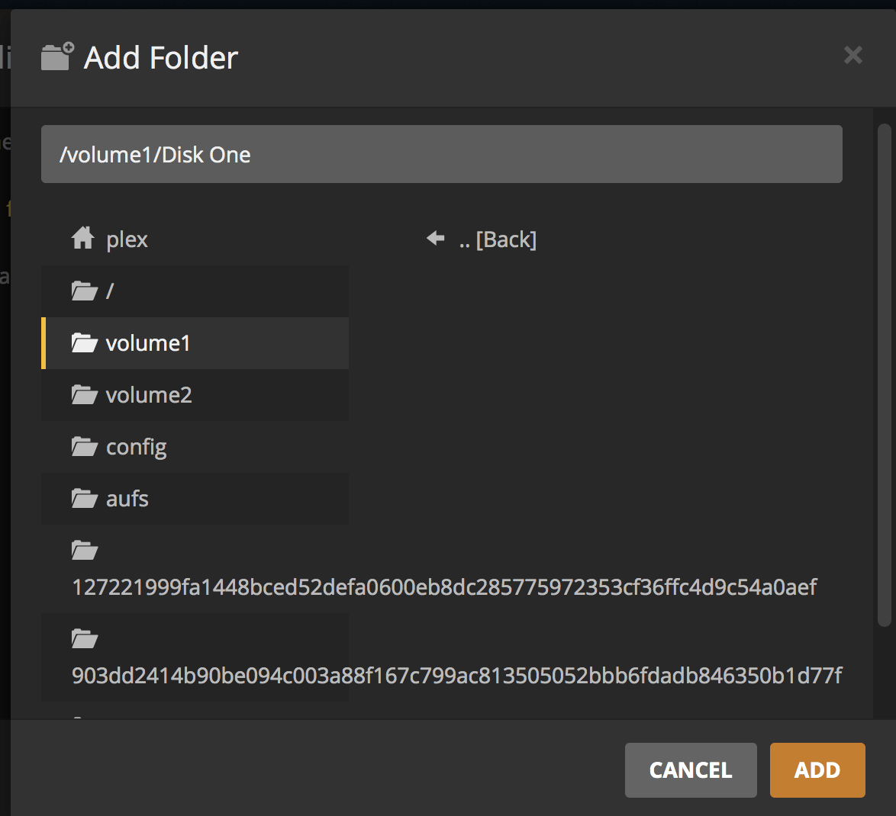This screenshot has height=816, width=896.
Task: Open folder starting with 127221999fa
Action: (444, 587)
